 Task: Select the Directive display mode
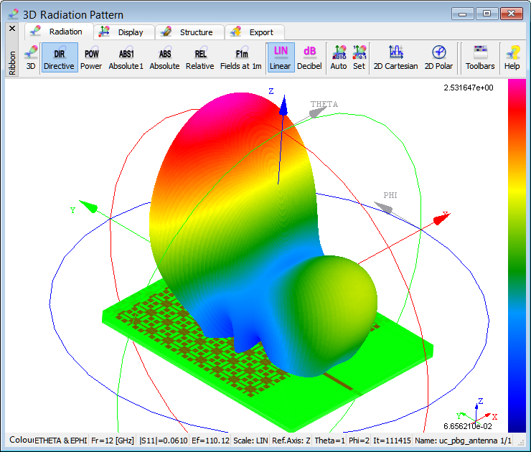[59, 57]
